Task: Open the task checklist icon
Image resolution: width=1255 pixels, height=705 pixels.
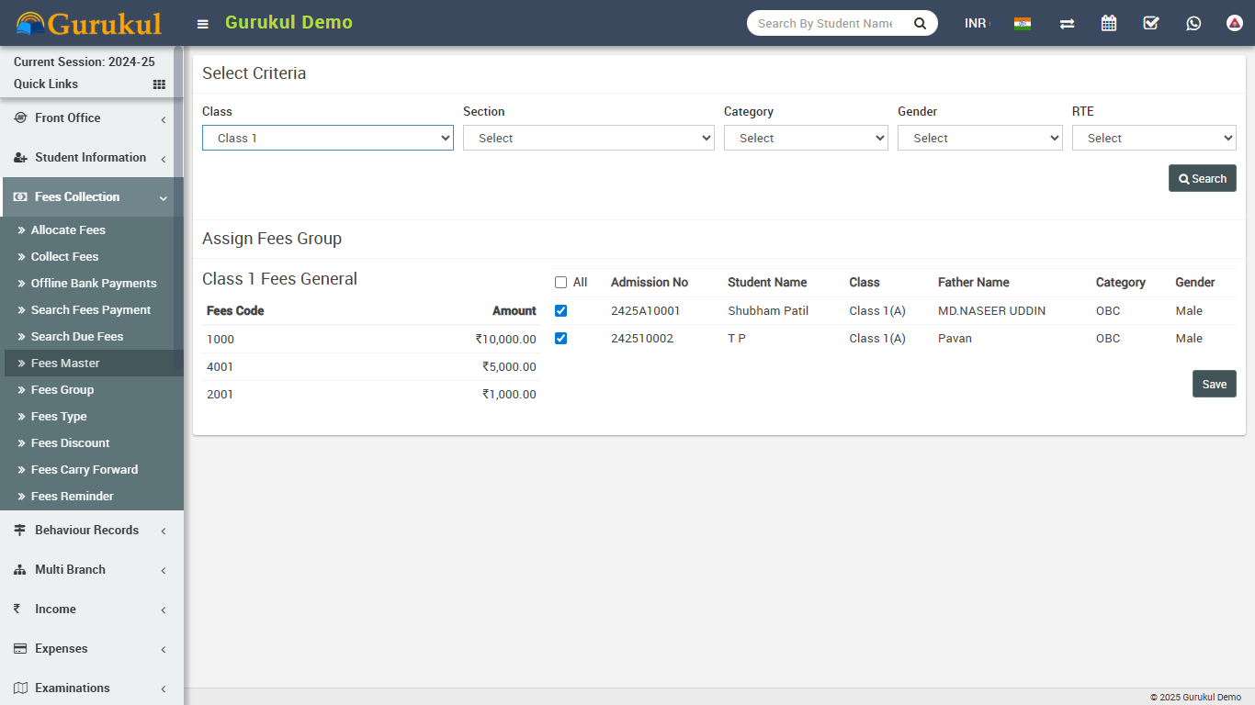Action: (1151, 23)
